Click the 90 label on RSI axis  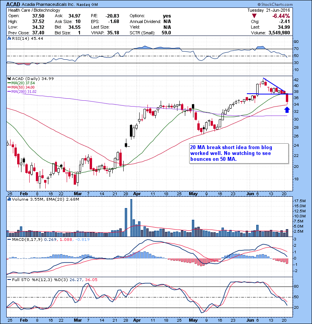296,42
